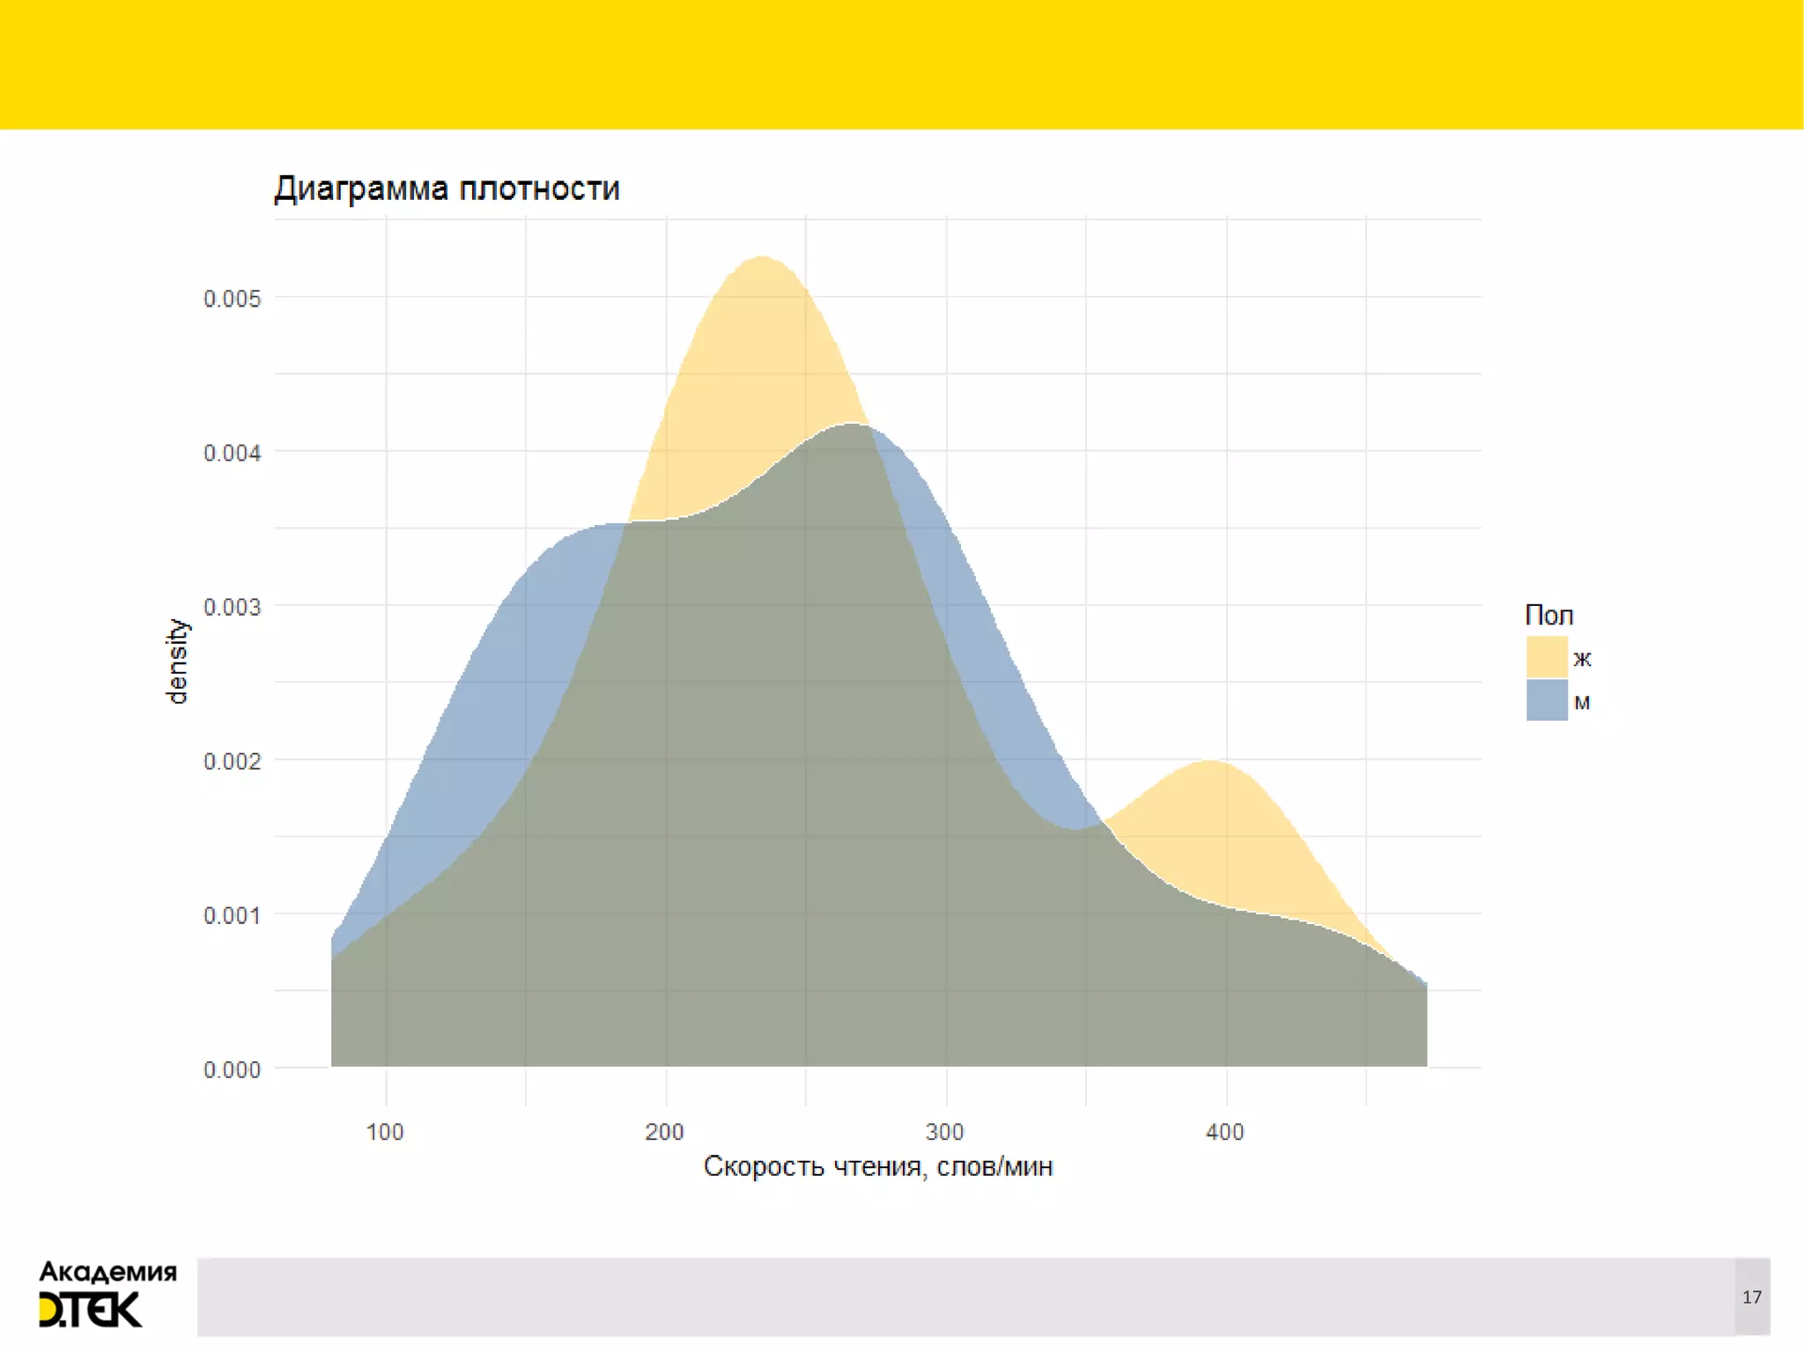This screenshot has height=1353, width=1804.
Task: Click the DTEK Academy logo
Action: [x=107, y=1293]
